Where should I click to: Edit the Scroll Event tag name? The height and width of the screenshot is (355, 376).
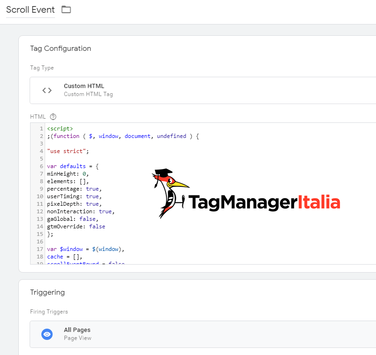point(31,10)
